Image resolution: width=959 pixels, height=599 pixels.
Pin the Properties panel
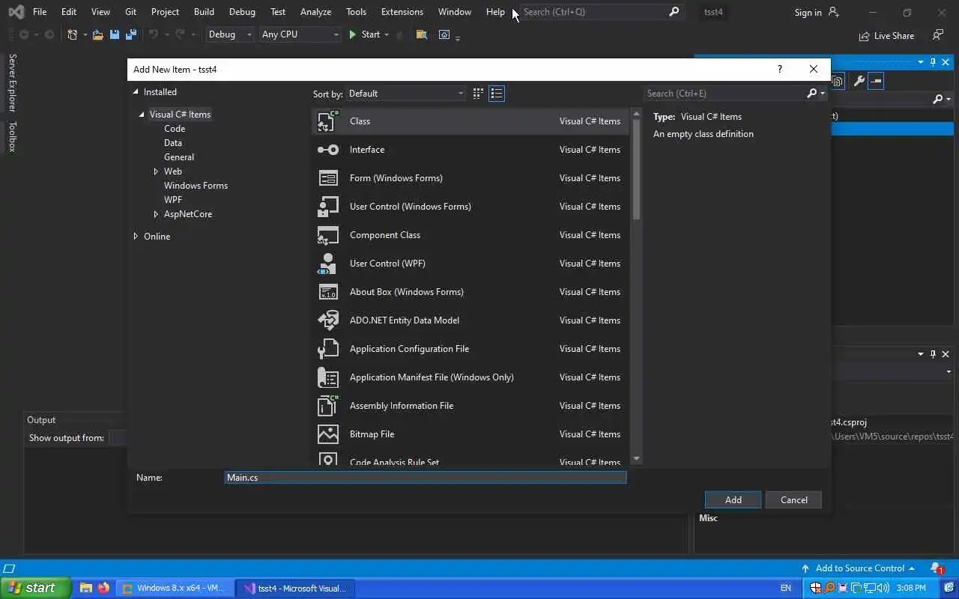933,354
